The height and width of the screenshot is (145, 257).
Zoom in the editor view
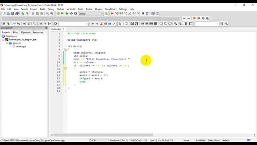[175, 24]
